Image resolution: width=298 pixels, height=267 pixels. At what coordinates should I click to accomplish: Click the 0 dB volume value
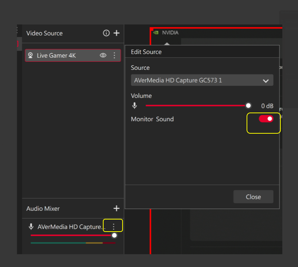267,106
